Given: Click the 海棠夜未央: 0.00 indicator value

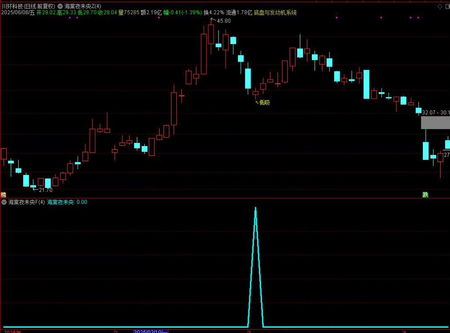Looking at the screenshot, I should (x=67, y=202).
